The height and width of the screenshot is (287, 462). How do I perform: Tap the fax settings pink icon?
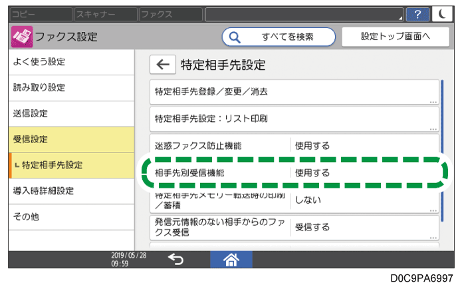click(x=22, y=37)
